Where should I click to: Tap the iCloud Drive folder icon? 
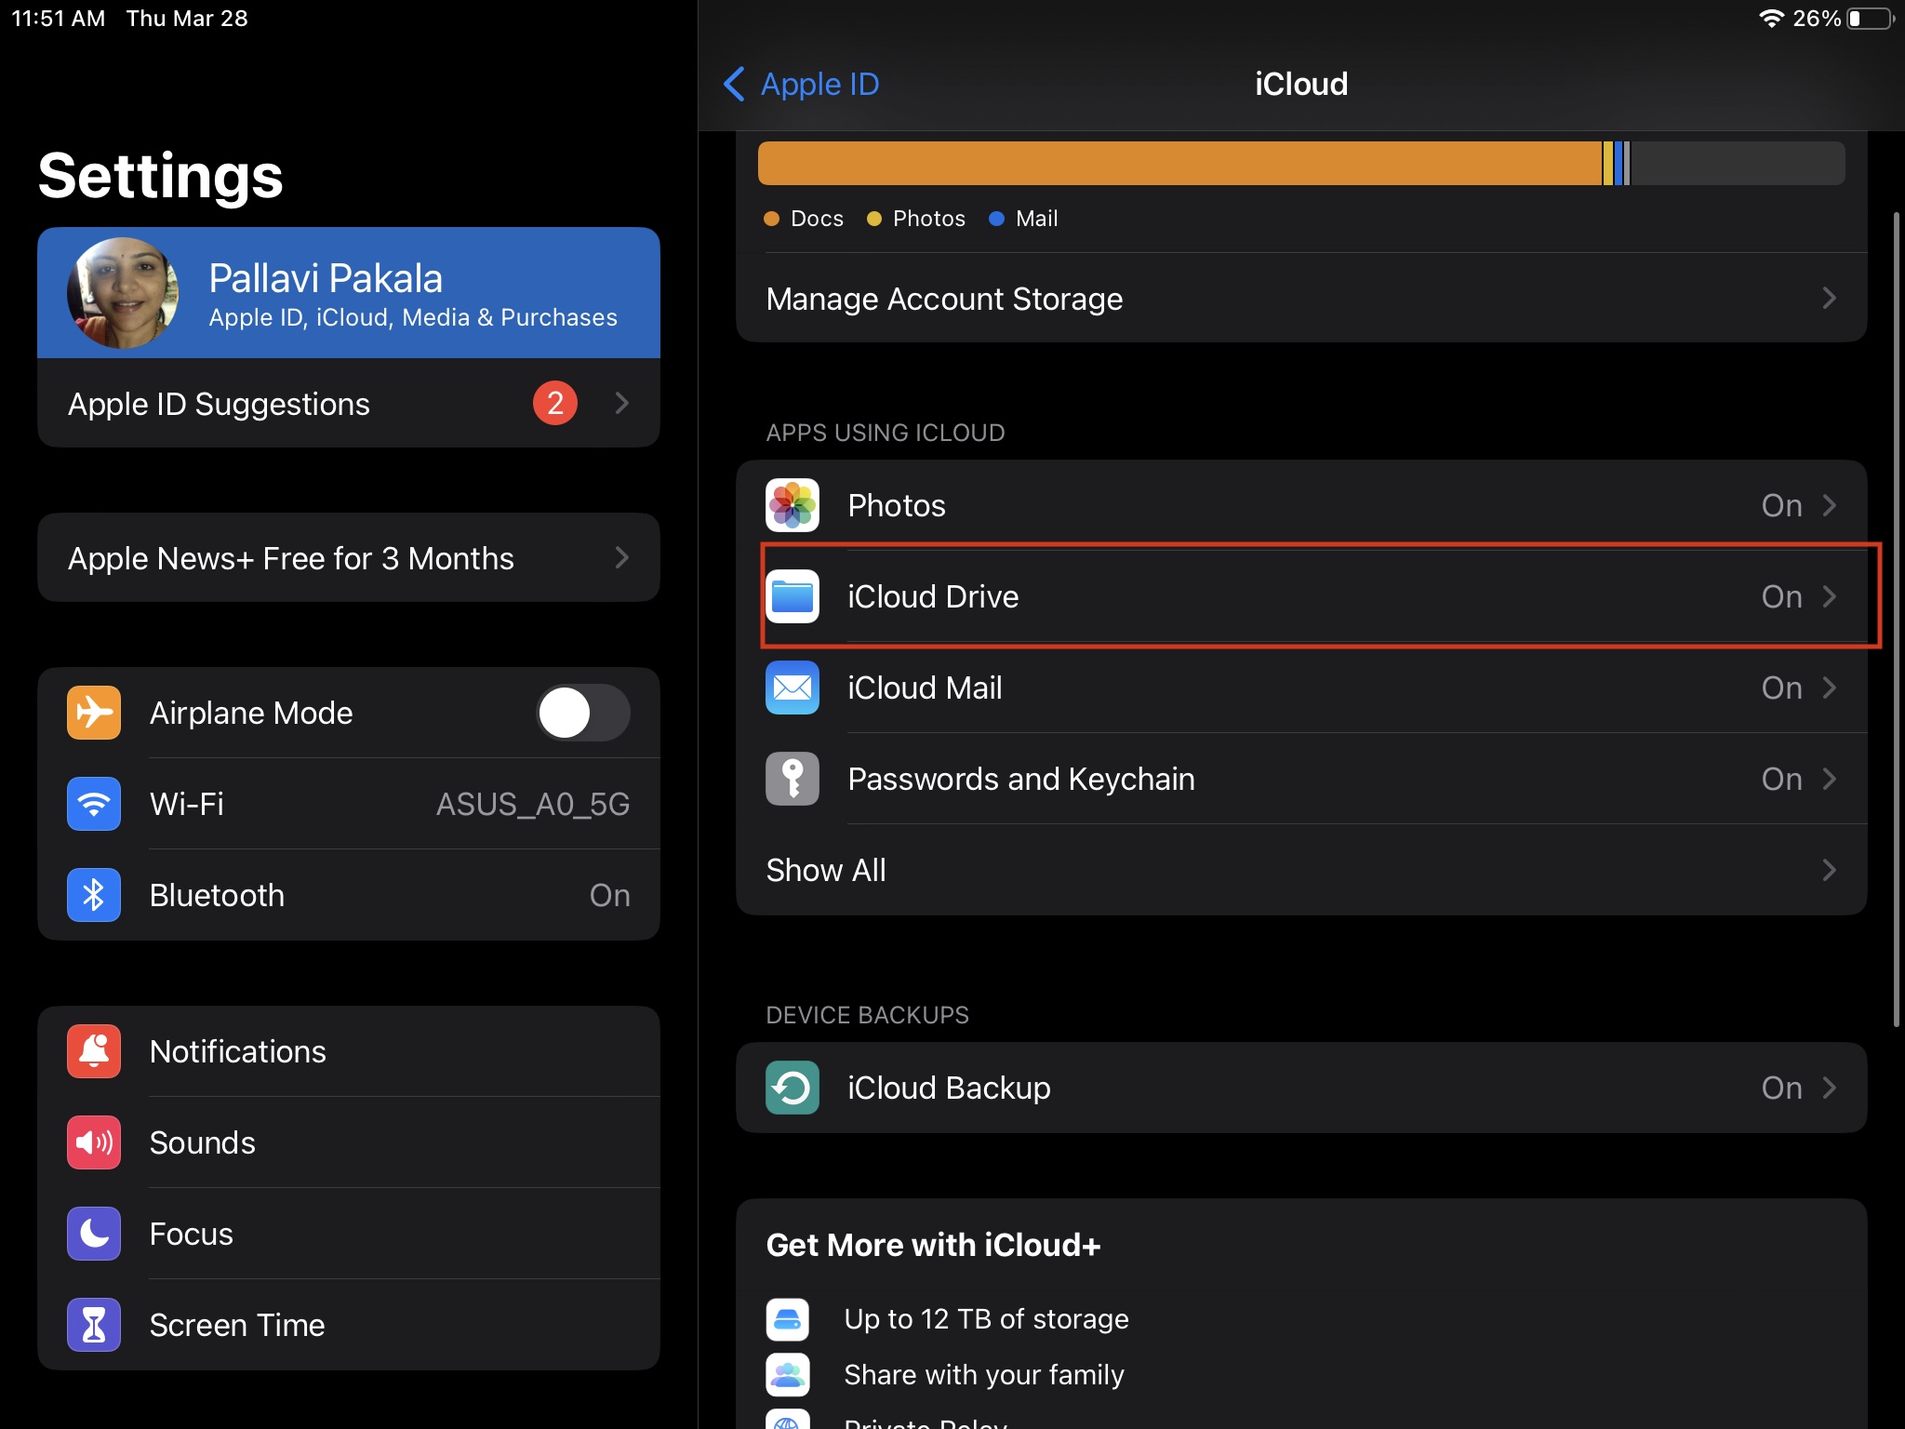point(792,596)
